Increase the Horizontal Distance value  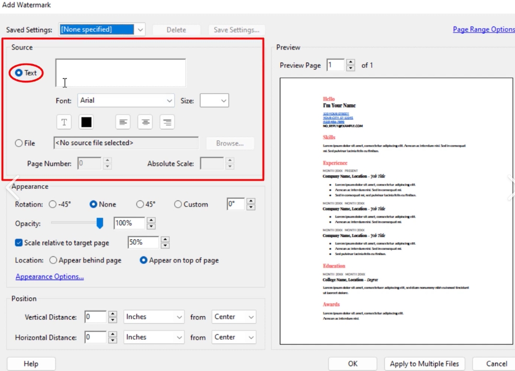112,334
